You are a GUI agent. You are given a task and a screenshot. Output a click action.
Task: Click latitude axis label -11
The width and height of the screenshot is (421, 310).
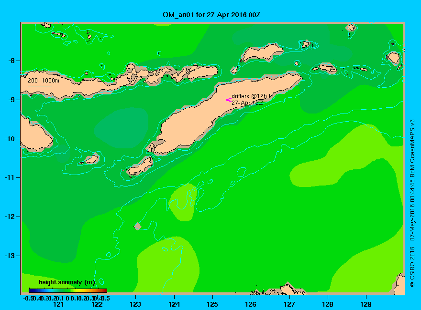tap(10, 178)
